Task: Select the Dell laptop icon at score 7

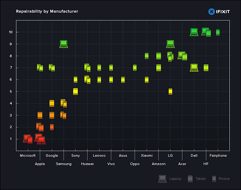Action: pyautogui.click(x=194, y=68)
